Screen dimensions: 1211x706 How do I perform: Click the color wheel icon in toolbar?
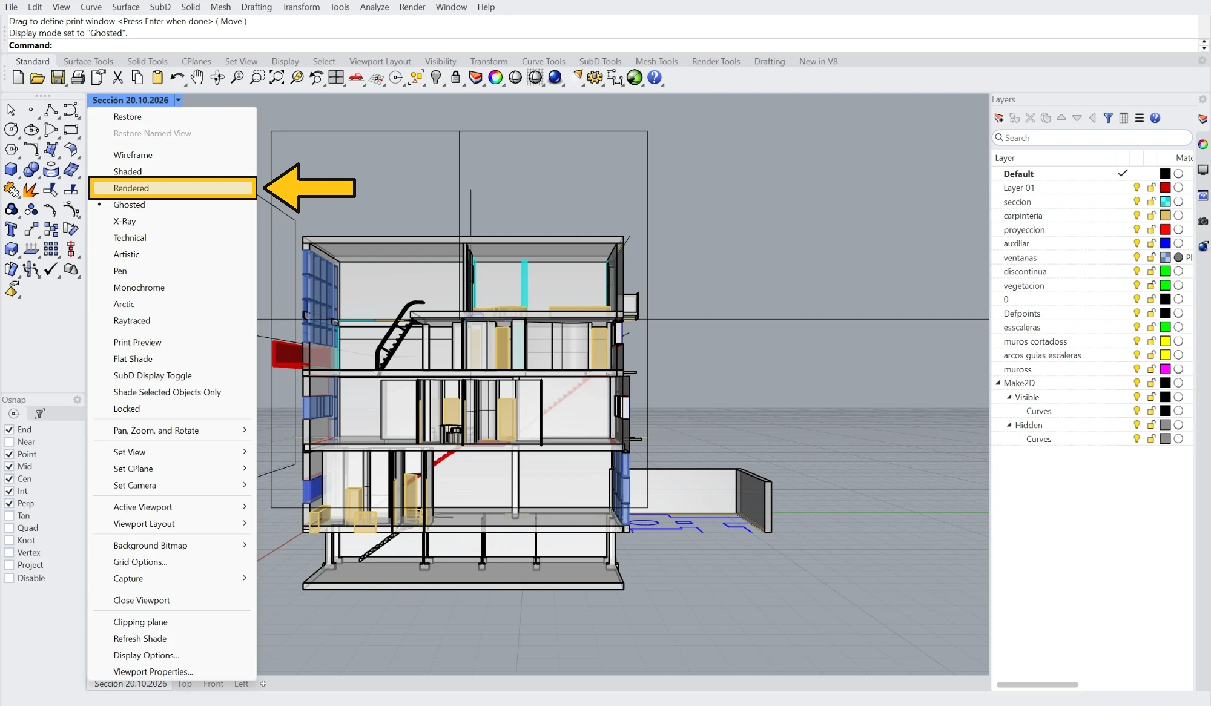click(x=495, y=78)
